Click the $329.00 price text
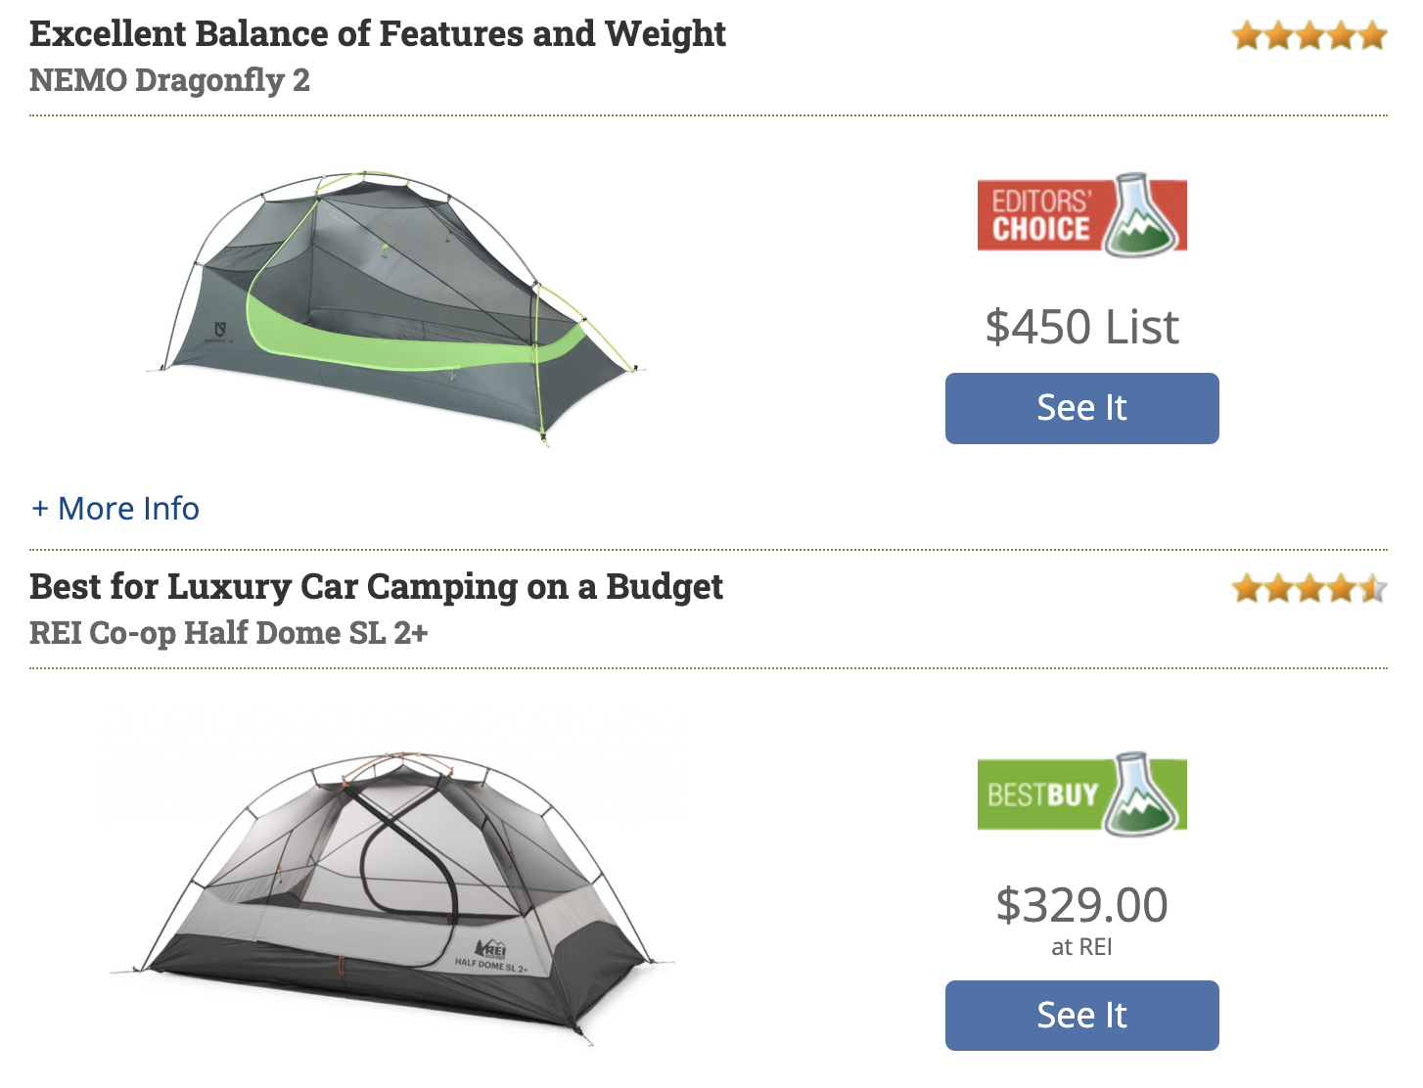1423x1088 pixels. pos(1081,905)
